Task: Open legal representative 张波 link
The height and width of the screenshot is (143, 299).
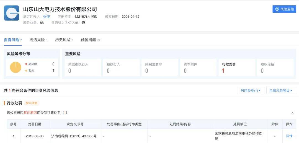Action: [x=47, y=17]
